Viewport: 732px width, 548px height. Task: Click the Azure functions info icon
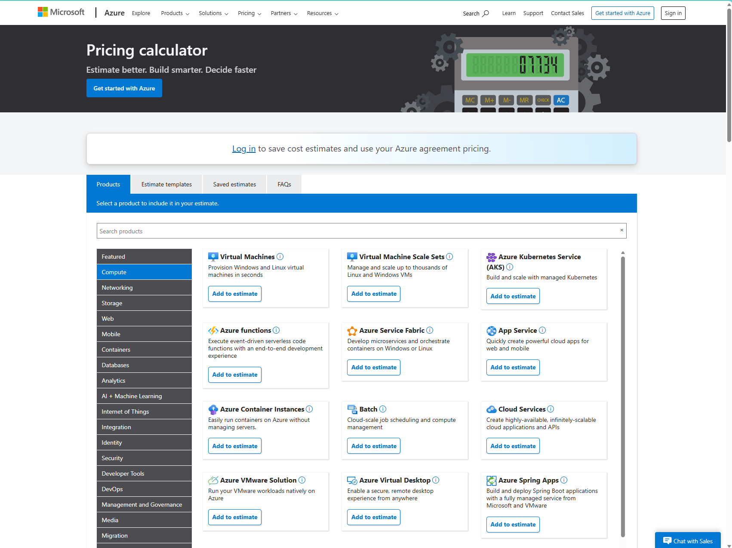[x=277, y=330]
